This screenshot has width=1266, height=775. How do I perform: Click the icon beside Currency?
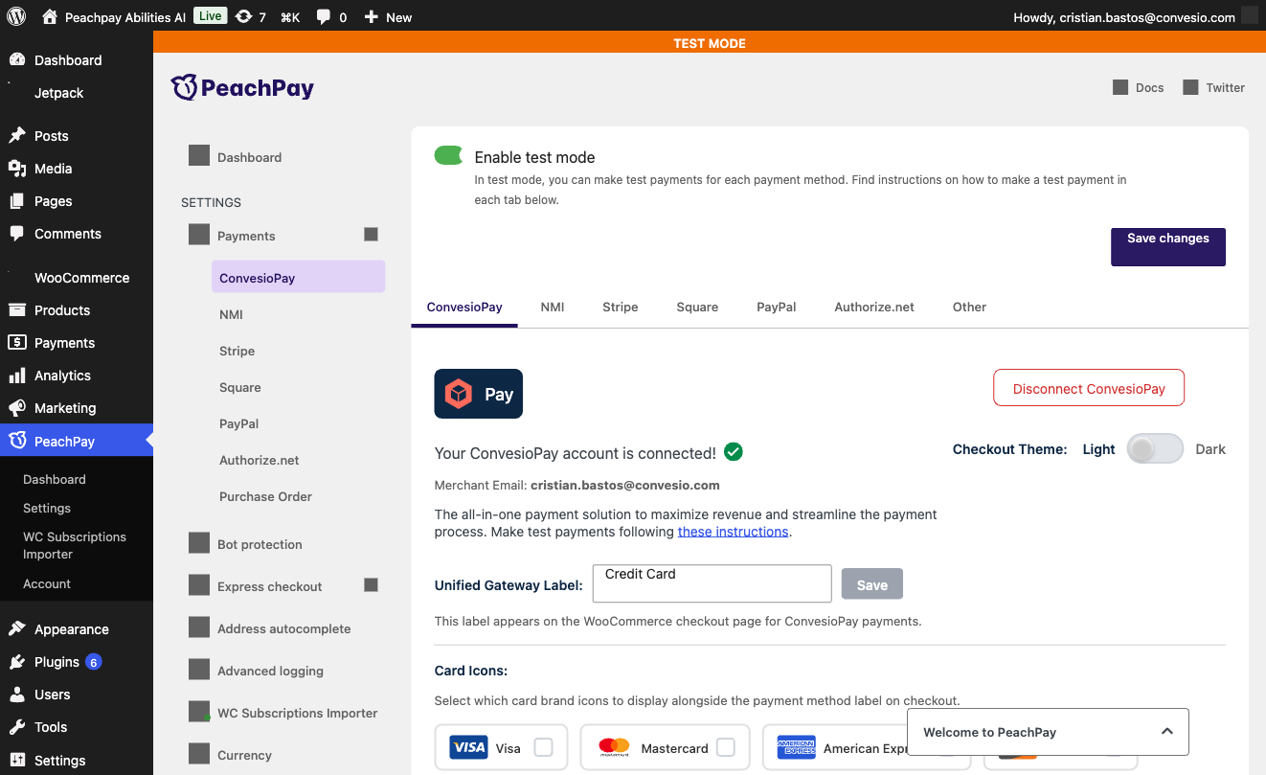coord(199,755)
